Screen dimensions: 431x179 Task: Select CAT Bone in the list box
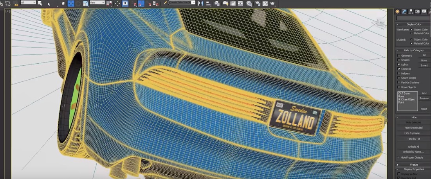click(x=404, y=93)
